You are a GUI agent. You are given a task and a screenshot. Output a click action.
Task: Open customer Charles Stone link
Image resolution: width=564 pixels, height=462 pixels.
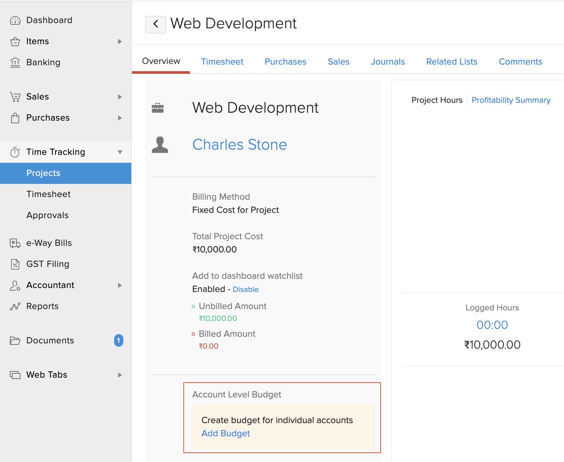click(x=239, y=145)
